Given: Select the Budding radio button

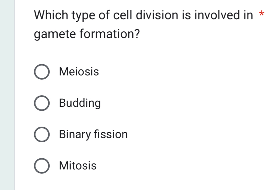Looking at the screenshot, I should [x=42, y=103].
